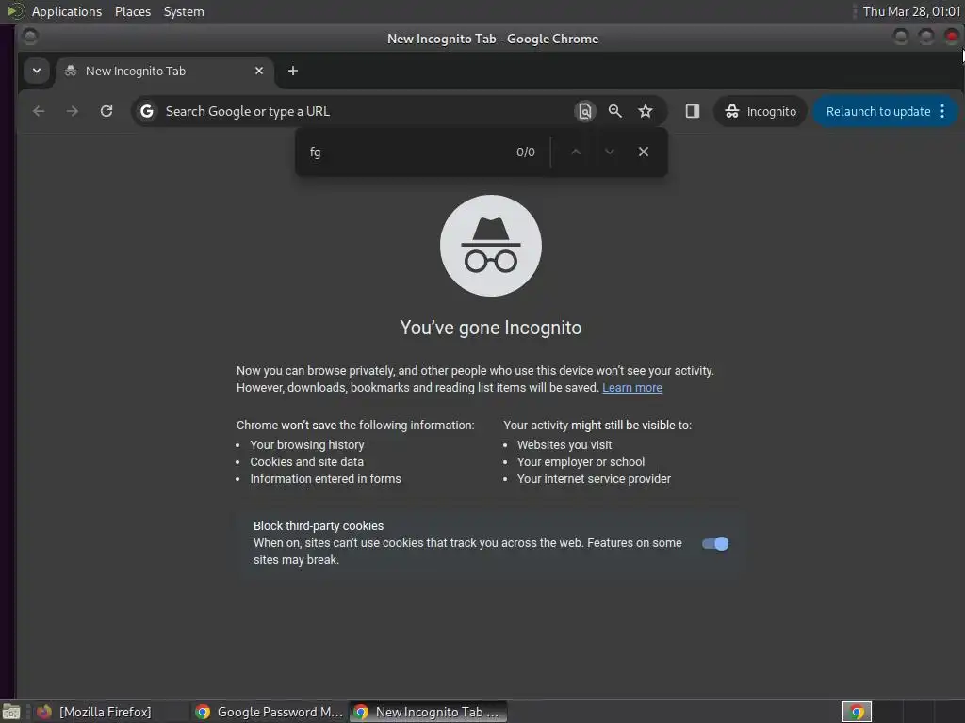Reload the current page
The image size is (965, 723).
point(106,111)
